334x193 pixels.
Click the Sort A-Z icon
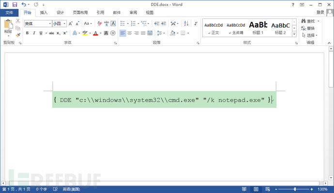click(x=186, y=23)
